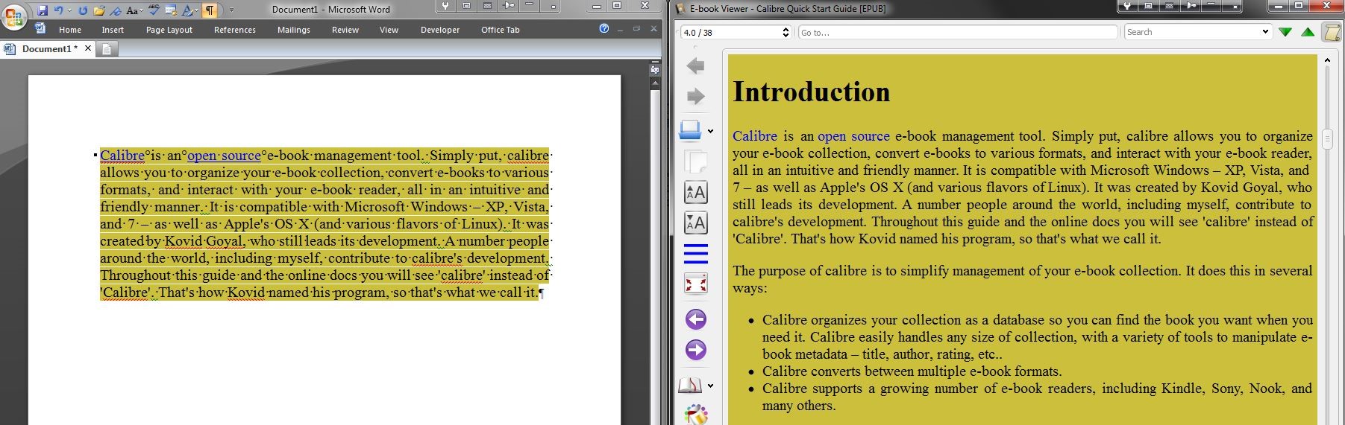Image resolution: width=1345 pixels, height=425 pixels.
Task: Expand the Bookmarks dropdown arrow
Action: 710,386
